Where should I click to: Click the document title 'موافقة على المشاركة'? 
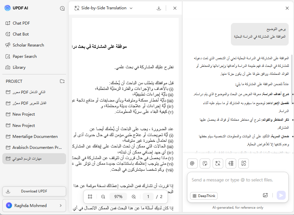click(x=99, y=47)
